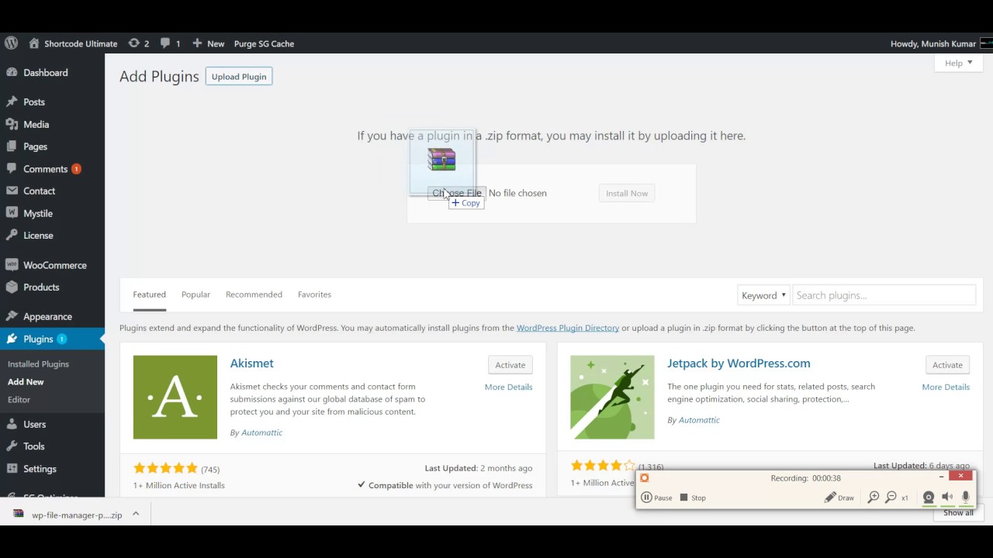Open the Dashboard icon in sidebar
This screenshot has width=993, height=558.
[x=12, y=72]
